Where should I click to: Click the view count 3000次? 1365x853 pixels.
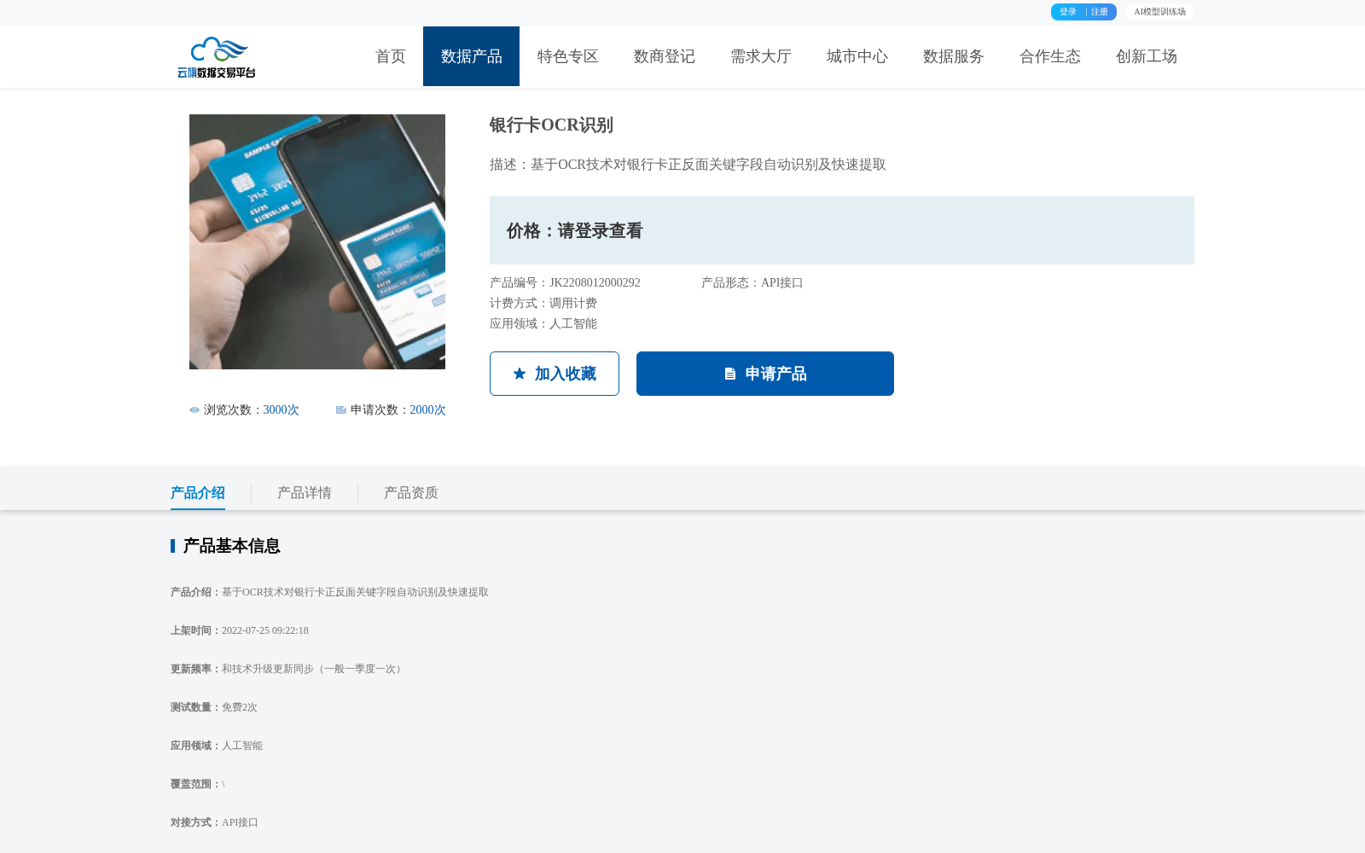pyautogui.click(x=282, y=410)
